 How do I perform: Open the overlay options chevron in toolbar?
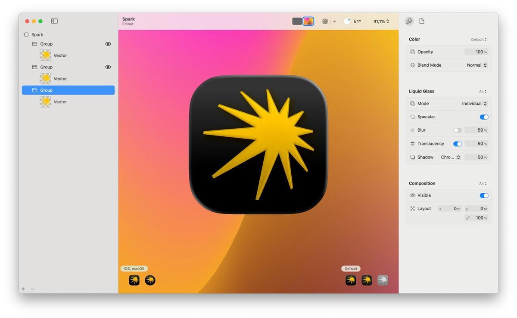click(x=334, y=21)
